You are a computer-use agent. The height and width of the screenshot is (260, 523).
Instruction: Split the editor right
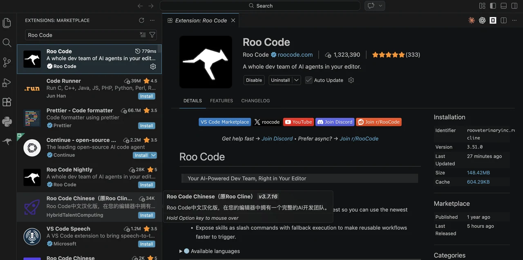point(504,20)
